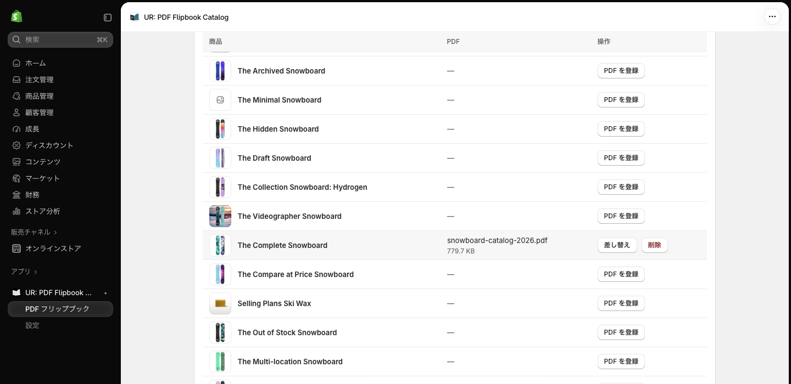Viewport: 791px width, 384px height.
Task: Click the customers person icon
Action: pos(16,112)
